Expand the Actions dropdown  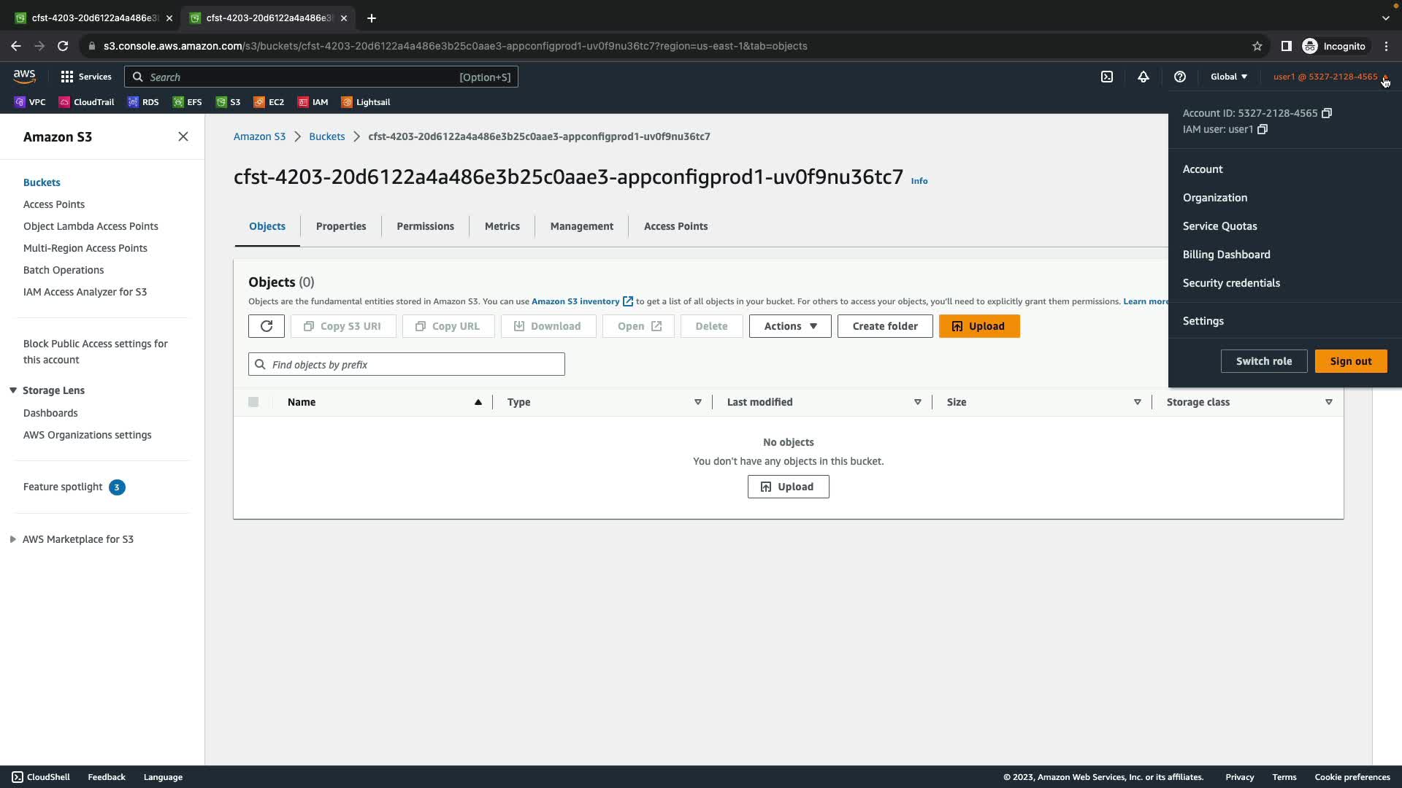pos(789,326)
